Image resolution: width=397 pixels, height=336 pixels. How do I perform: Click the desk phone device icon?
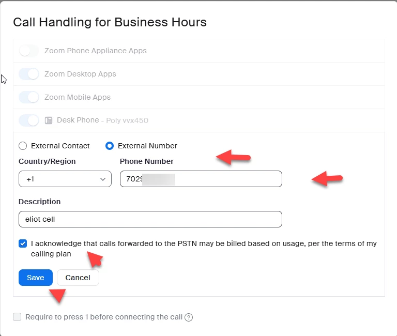49,120
